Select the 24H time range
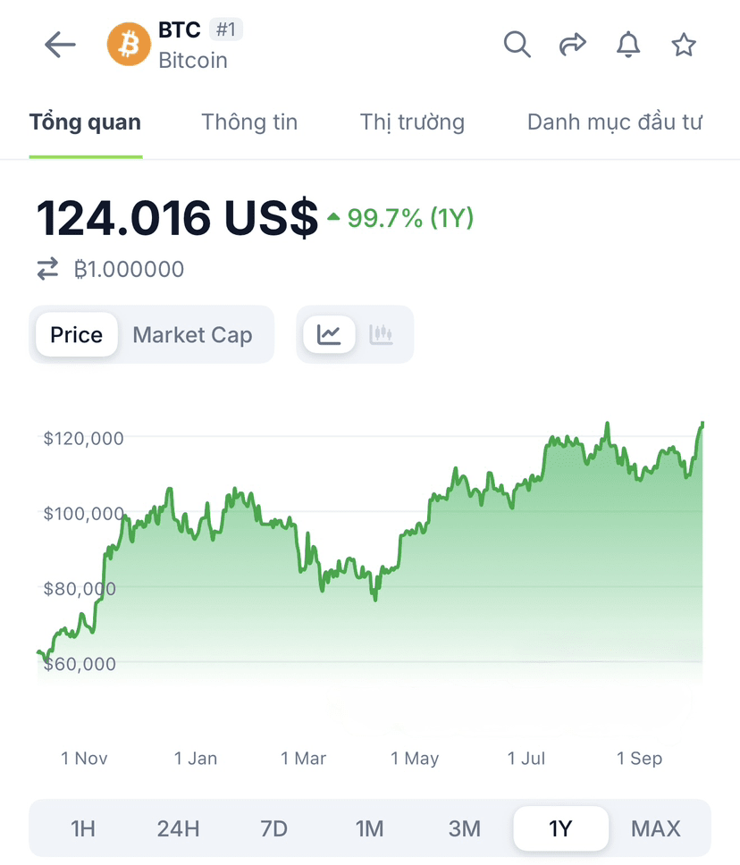 (178, 828)
